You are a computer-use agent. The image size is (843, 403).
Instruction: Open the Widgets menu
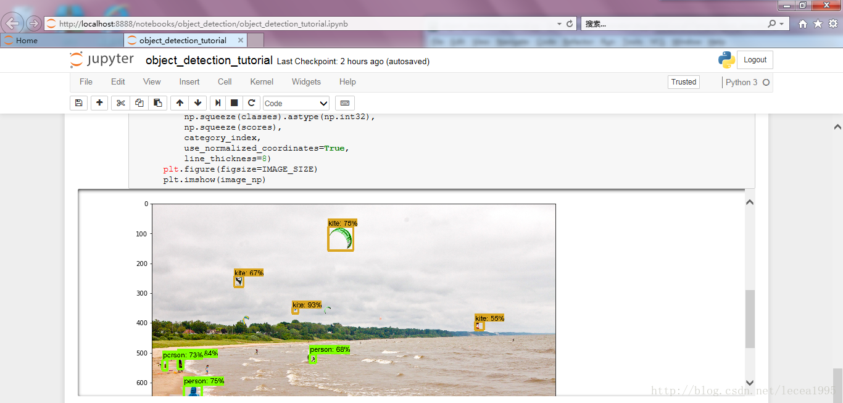tap(306, 81)
